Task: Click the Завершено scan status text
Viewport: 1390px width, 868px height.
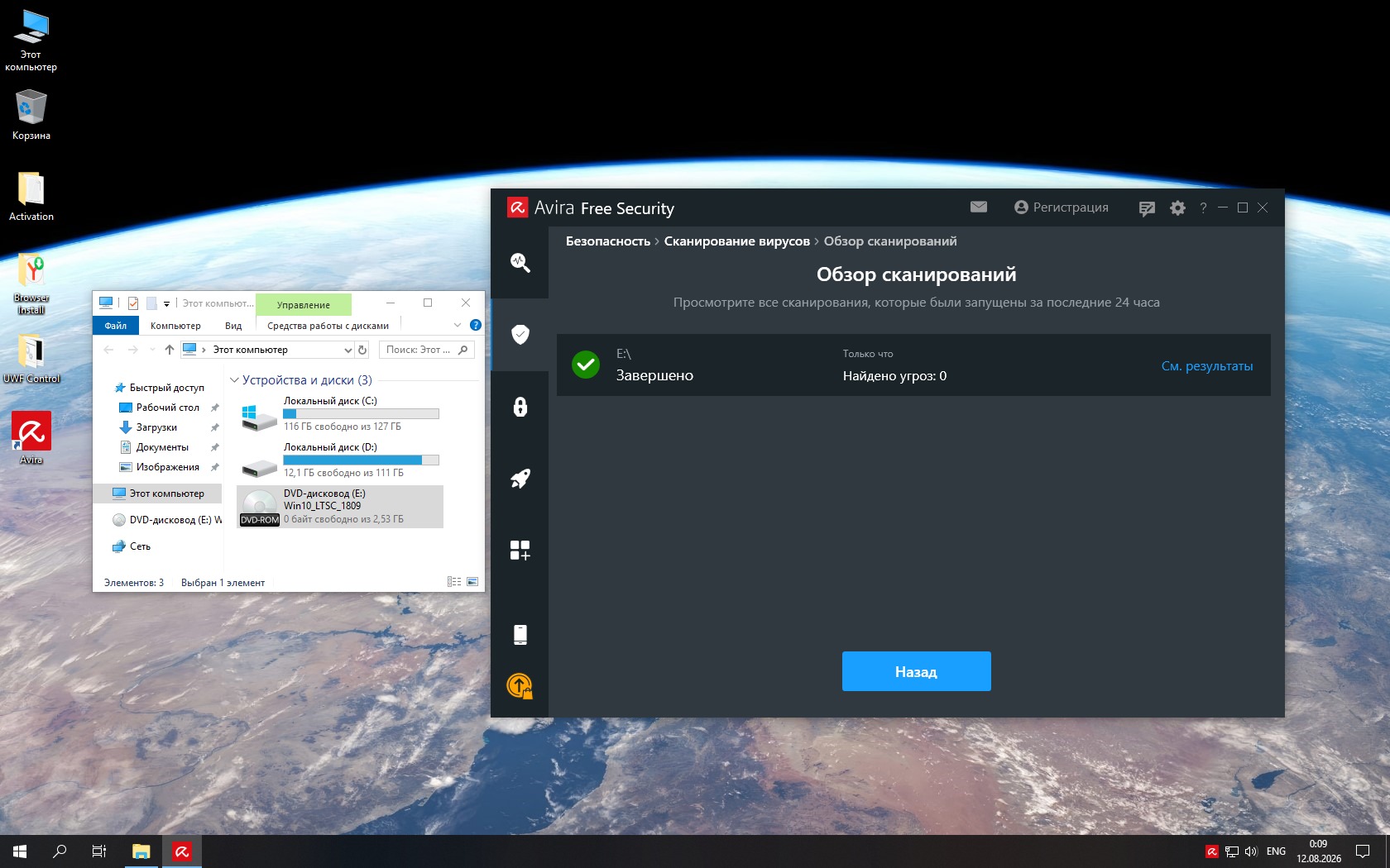Action: tap(654, 375)
